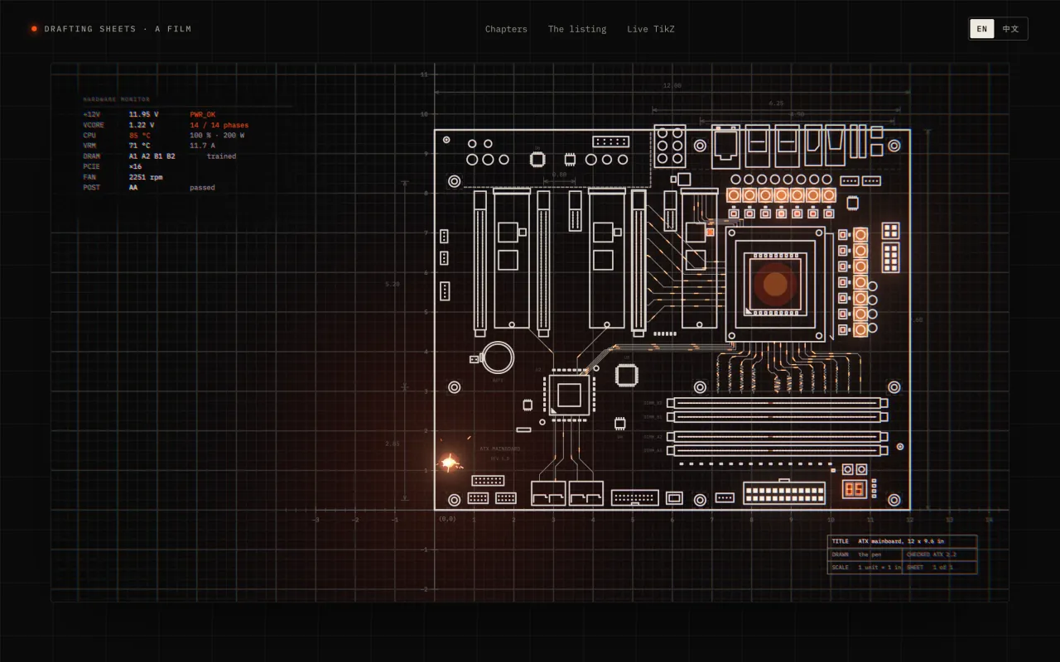The width and height of the screenshot is (1060, 662).
Task: Go to The listing section
Action: coord(577,29)
